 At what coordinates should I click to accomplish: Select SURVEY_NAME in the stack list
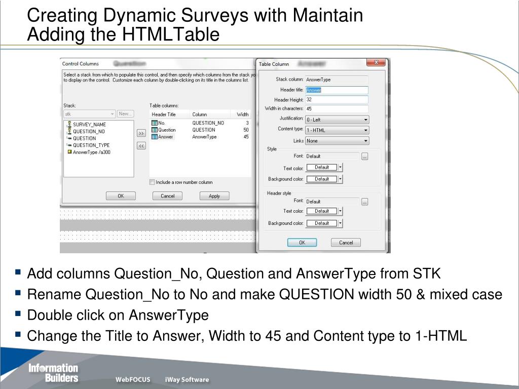coord(89,125)
